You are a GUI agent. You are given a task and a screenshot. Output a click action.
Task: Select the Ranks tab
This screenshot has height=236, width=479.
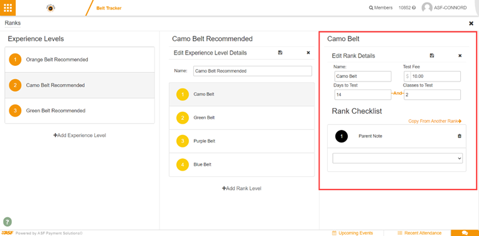tap(13, 23)
